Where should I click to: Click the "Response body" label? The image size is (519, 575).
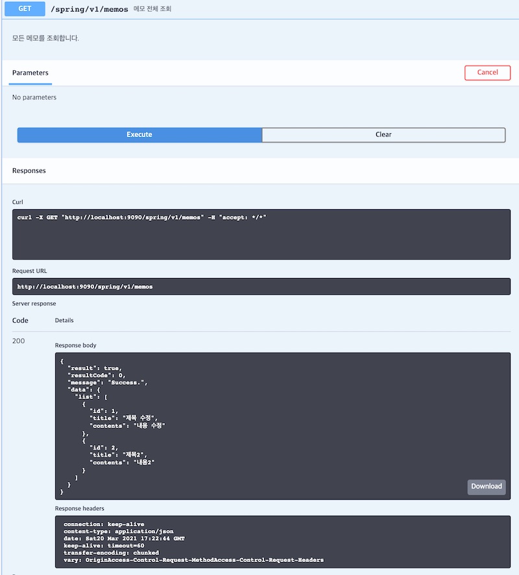pos(75,345)
